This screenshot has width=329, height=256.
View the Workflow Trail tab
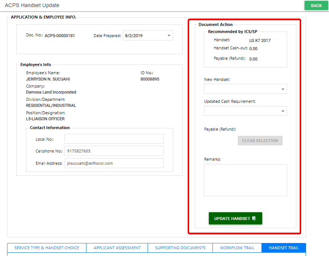click(237, 248)
